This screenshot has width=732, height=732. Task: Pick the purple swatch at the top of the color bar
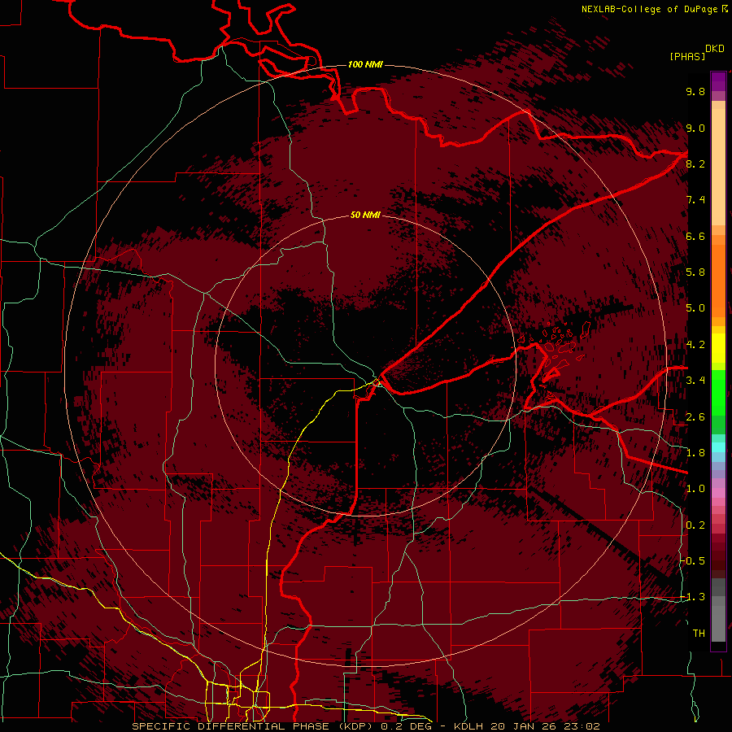click(x=718, y=81)
